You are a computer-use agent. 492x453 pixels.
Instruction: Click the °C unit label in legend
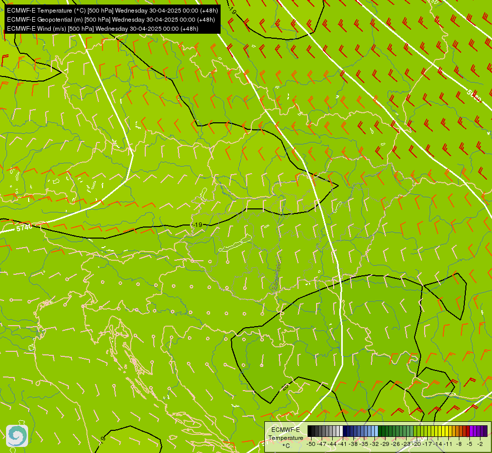pos(286,446)
